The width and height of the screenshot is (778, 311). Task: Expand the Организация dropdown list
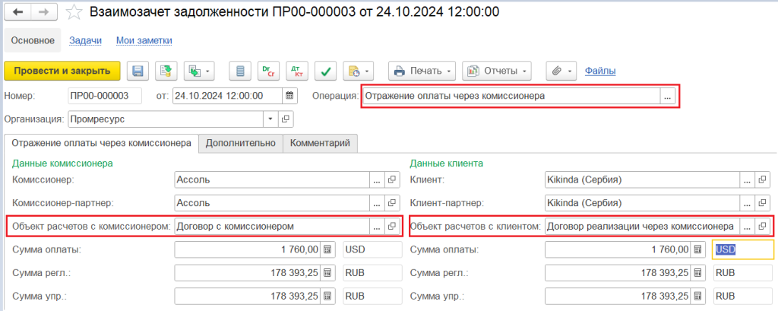pos(271,119)
